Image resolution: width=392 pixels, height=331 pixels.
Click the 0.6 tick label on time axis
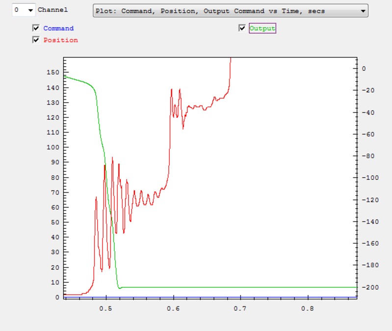[173, 308]
